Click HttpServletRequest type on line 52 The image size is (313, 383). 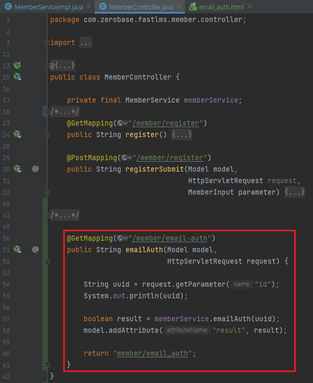[204, 262]
